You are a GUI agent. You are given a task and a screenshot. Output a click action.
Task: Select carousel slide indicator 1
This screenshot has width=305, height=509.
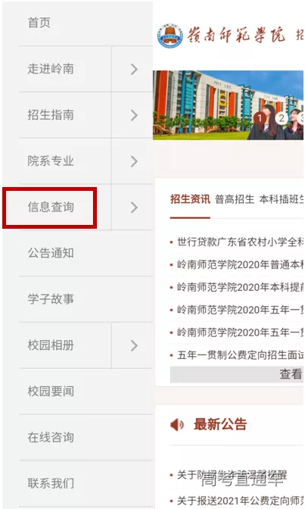coord(260,118)
